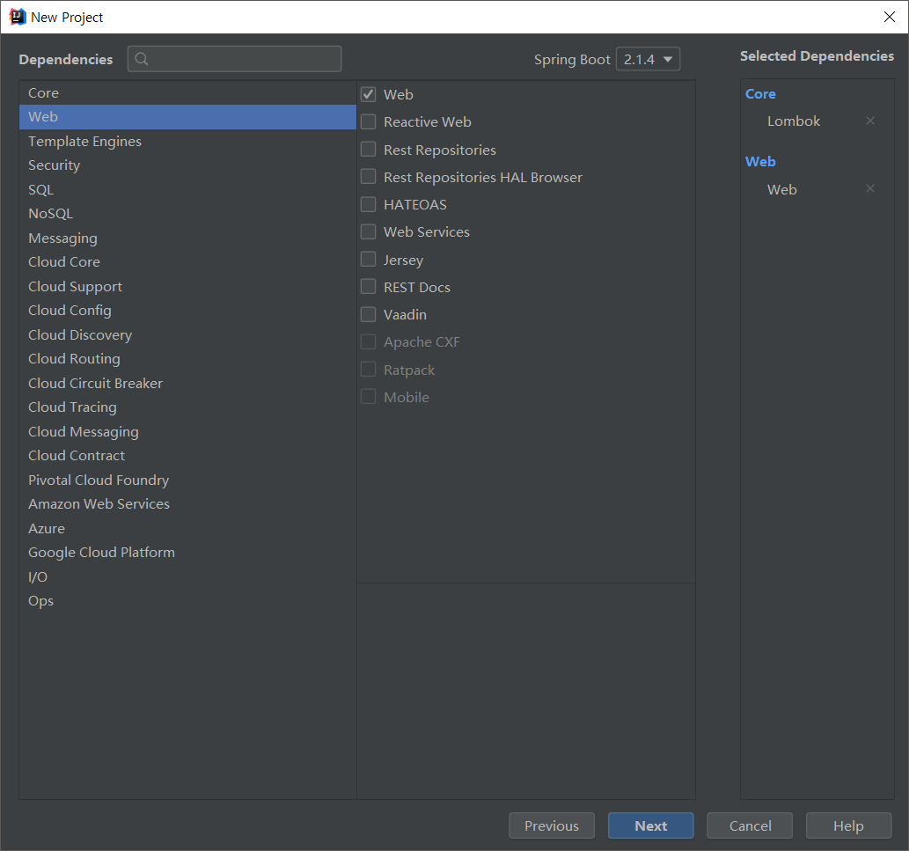
Task: Cancel the new project wizard
Action: [x=750, y=825]
